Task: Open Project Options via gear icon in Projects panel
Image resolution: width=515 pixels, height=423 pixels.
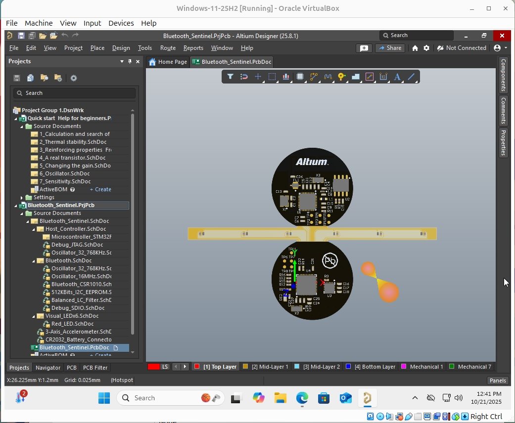Action: tap(73, 78)
